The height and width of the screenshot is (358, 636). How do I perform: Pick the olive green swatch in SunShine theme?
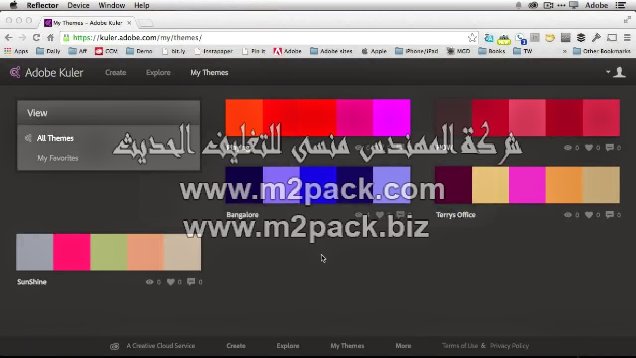pos(108,252)
